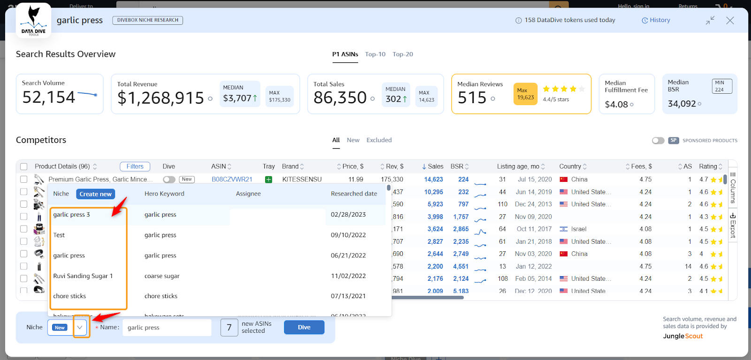The width and height of the screenshot is (751, 360).
Task: Sort by the BSR column arrows
Action: click(x=467, y=166)
